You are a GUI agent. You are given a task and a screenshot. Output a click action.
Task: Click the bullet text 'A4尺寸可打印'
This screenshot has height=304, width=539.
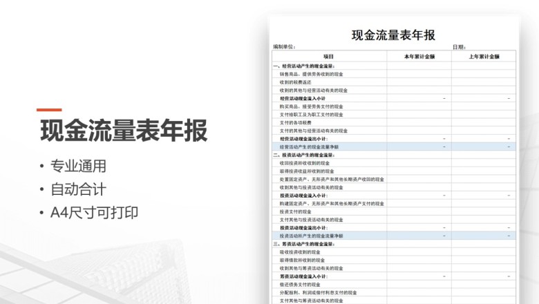coord(94,213)
